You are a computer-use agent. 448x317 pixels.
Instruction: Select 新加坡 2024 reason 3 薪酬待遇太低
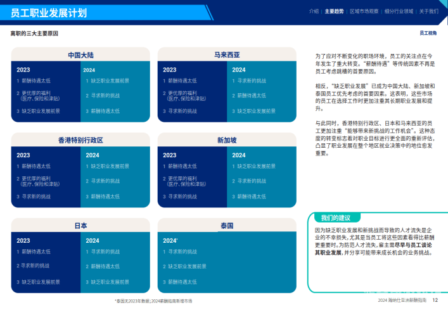click(249, 197)
